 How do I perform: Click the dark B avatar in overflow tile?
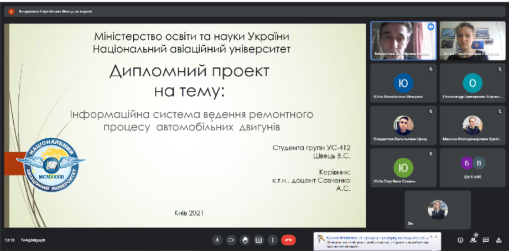click(x=479, y=163)
